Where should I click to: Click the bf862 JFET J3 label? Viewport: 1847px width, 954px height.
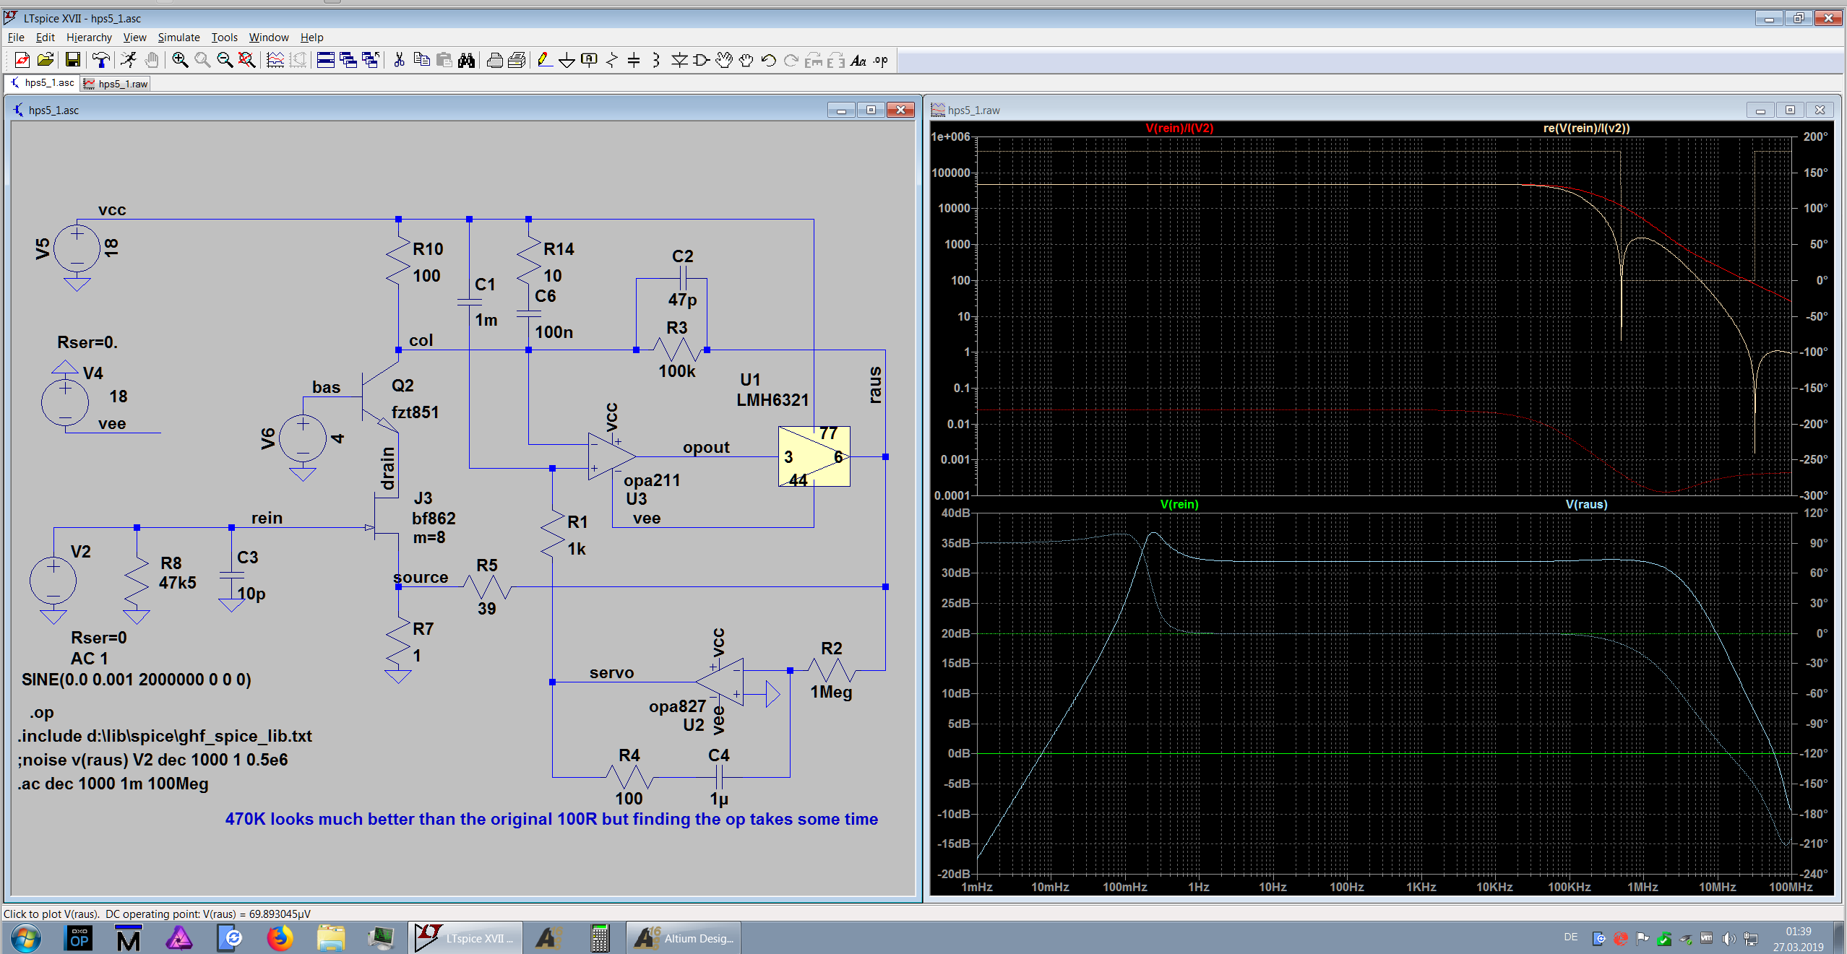(x=434, y=518)
